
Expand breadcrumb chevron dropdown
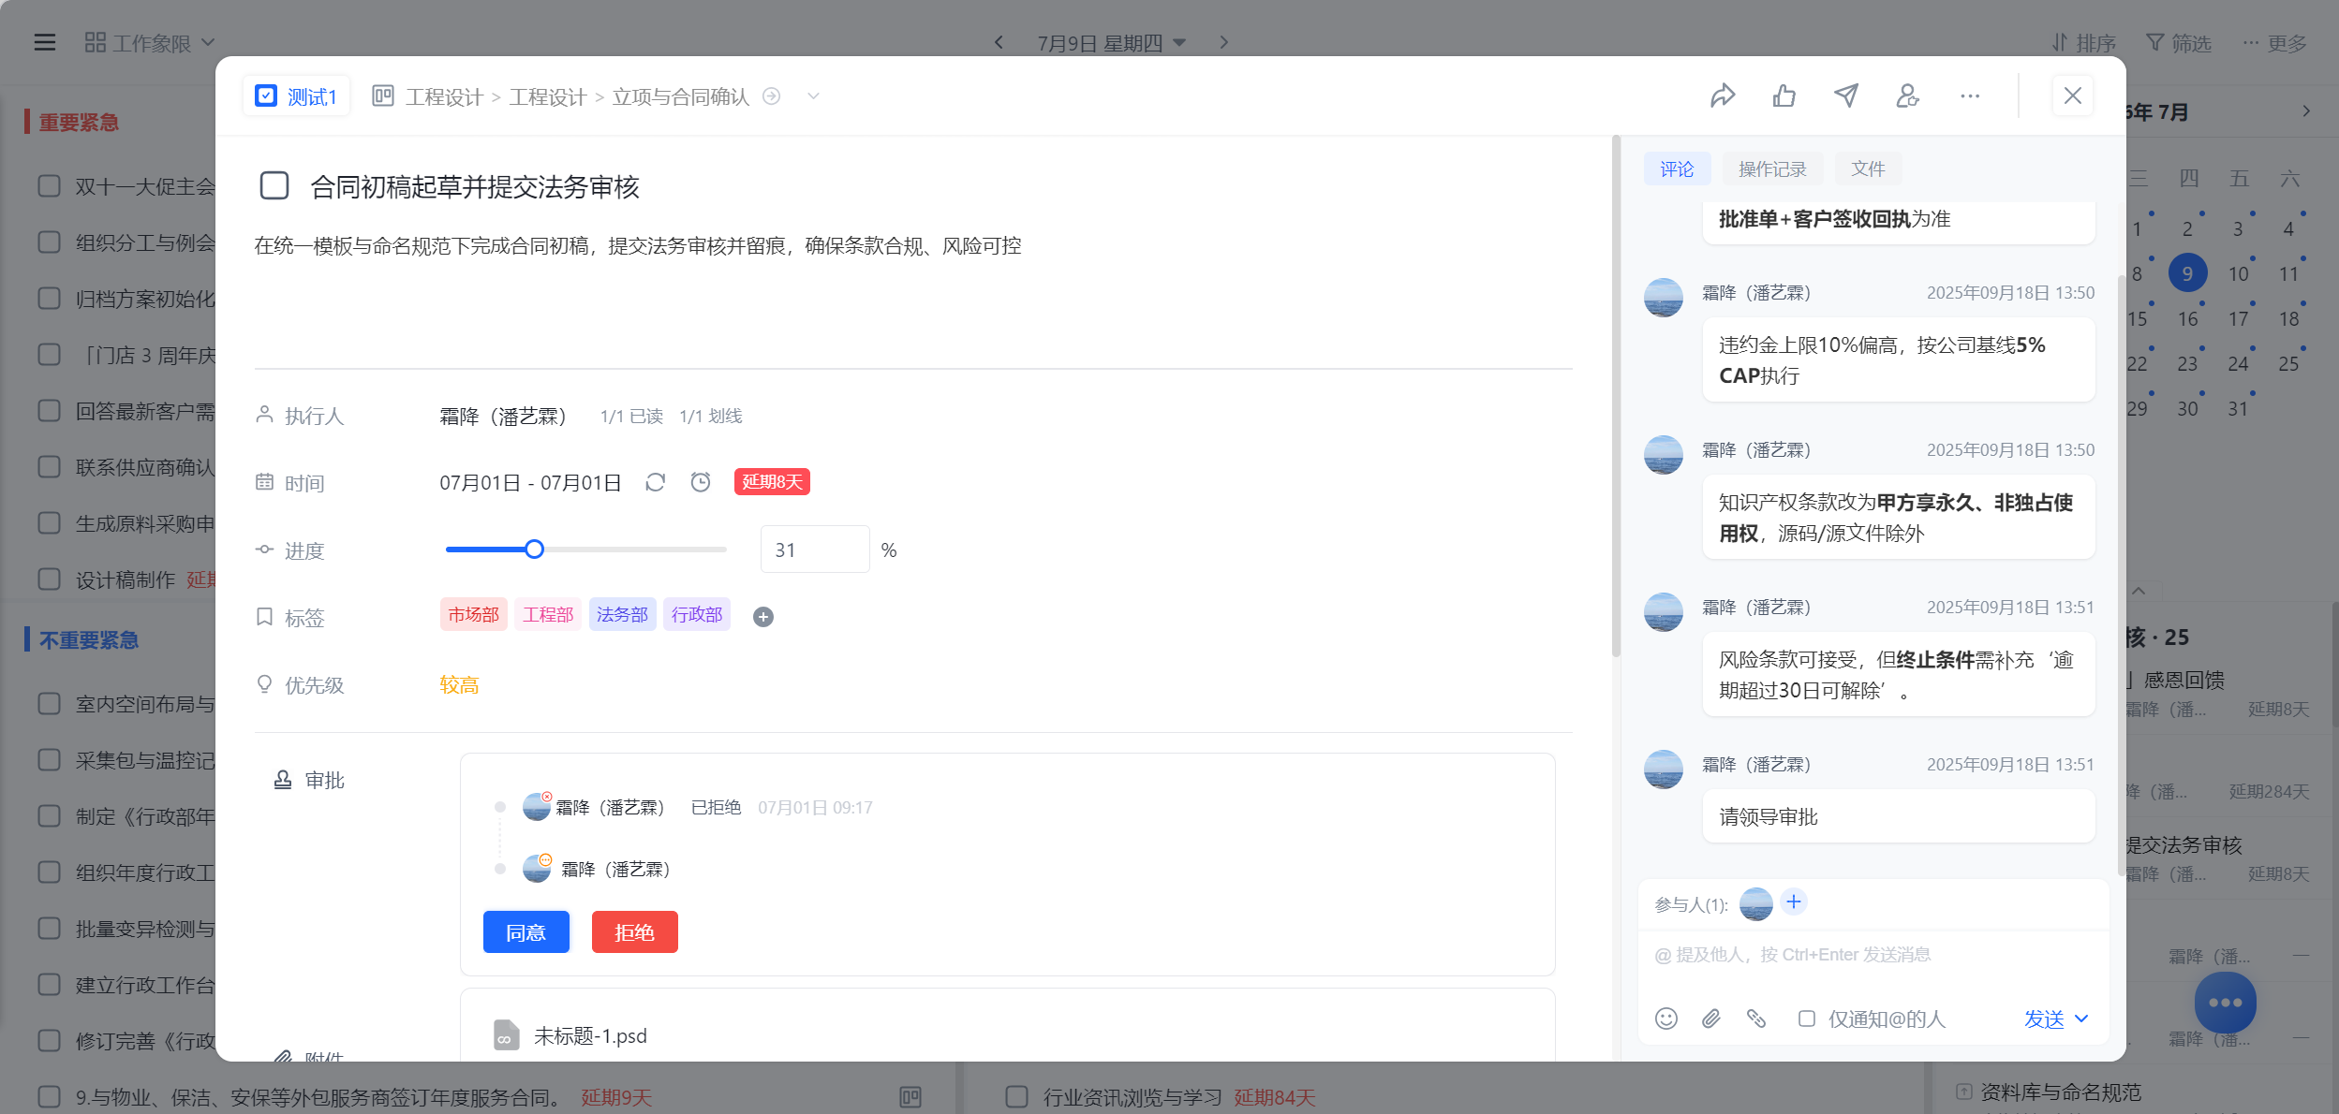[813, 95]
